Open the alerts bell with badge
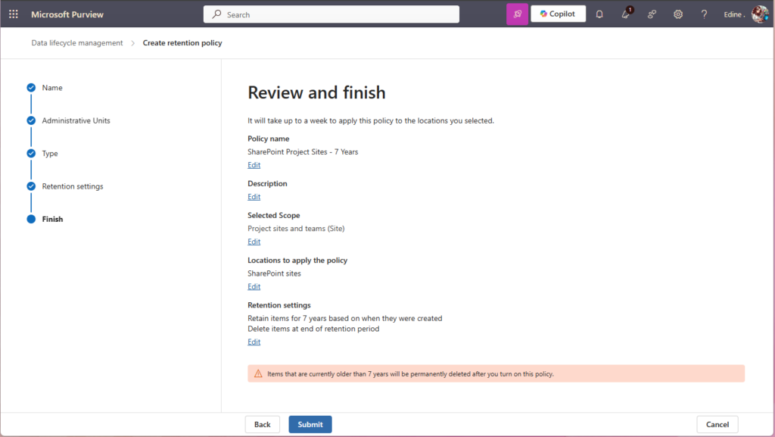Screen dimensions: 775x437 click(x=626, y=14)
